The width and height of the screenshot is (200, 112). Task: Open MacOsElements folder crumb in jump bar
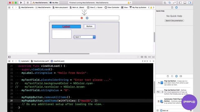(43, 7)
